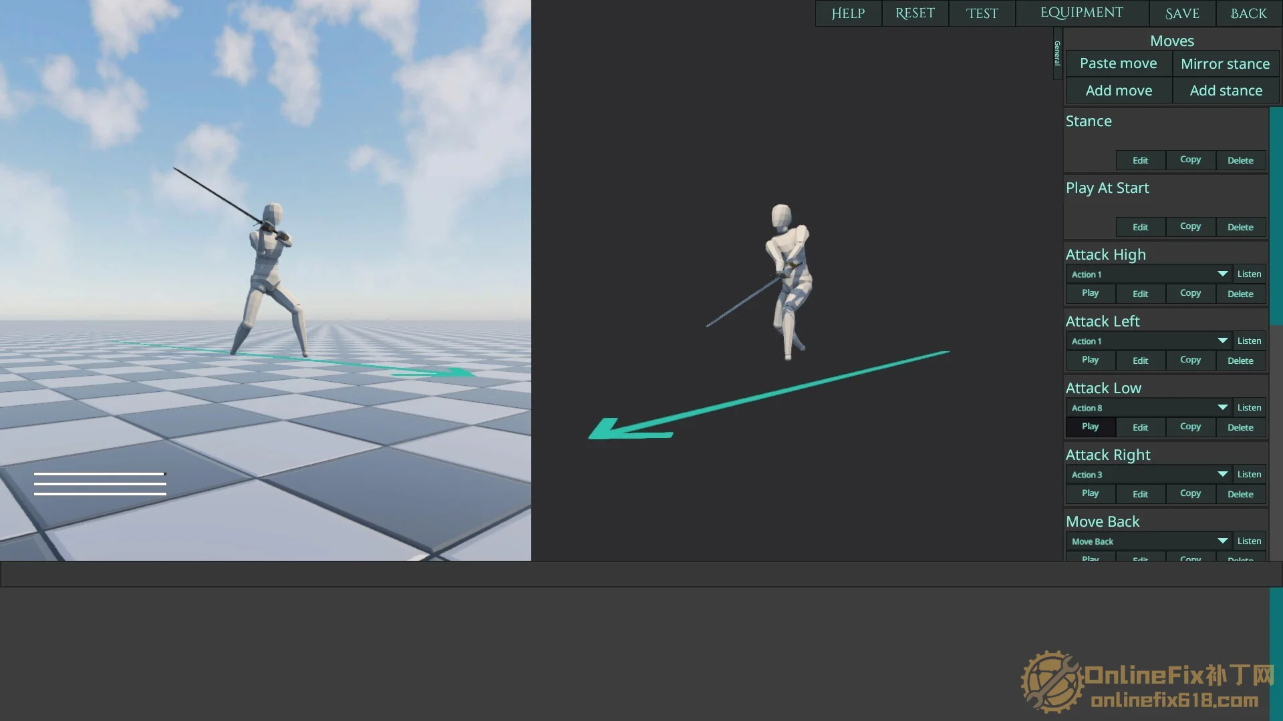
Task: Select the vertical General tab
Action: pyautogui.click(x=1057, y=53)
